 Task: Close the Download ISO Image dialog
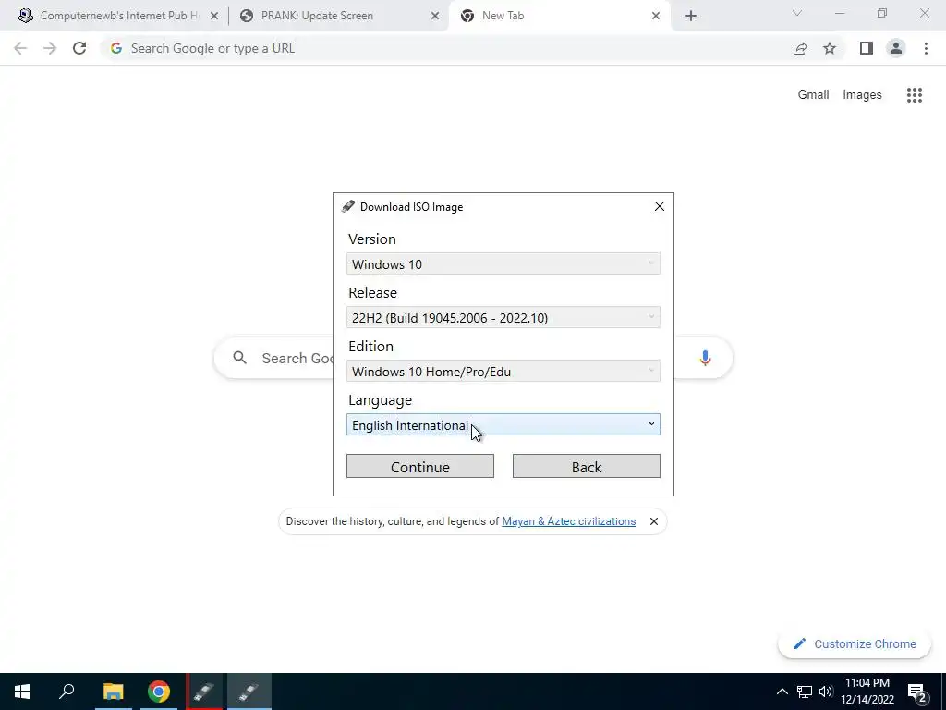660,206
